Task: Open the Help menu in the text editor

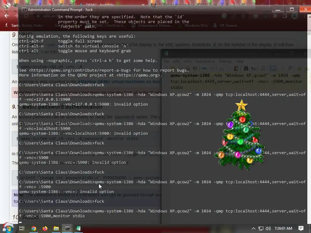Action: click(x=240, y=61)
